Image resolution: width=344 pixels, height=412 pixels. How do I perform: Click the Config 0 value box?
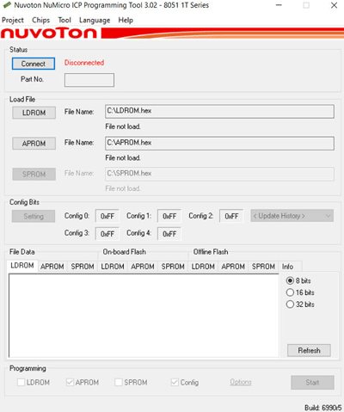(107, 216)
